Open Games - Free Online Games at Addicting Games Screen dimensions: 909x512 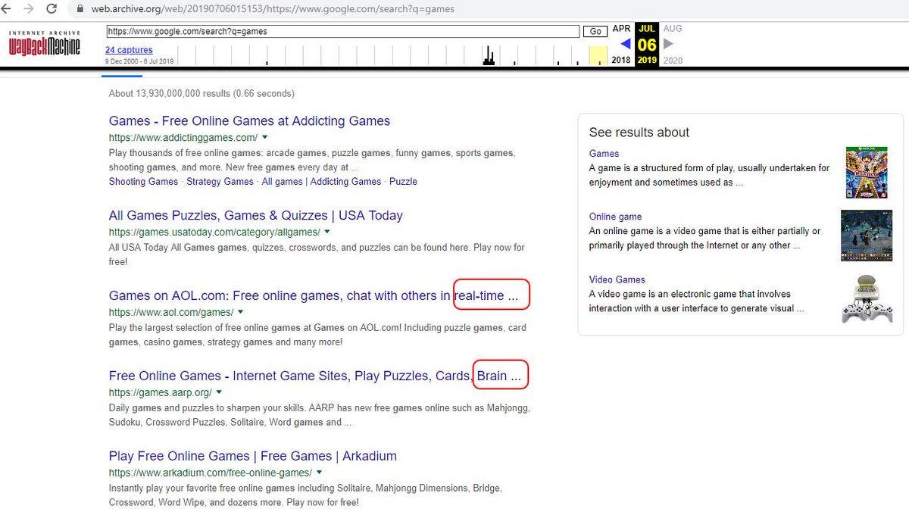249,121
